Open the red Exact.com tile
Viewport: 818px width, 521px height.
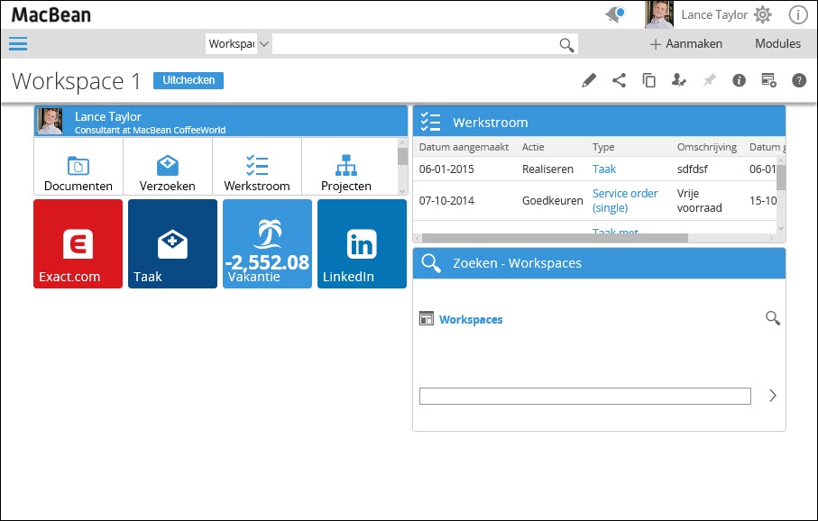pos(78,243)
